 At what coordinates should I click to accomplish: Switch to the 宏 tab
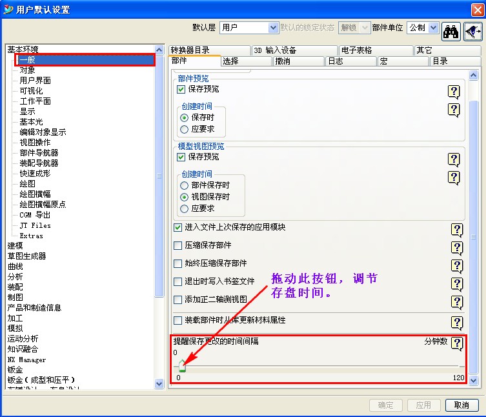pyautogui.click(x=403, y=61)
